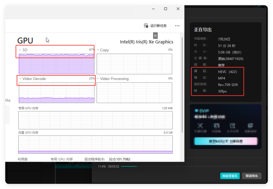Click the Intel(R) Iris(R) Xe Graphics text
This screenshot has width=273, height=189.
point(147,42)
